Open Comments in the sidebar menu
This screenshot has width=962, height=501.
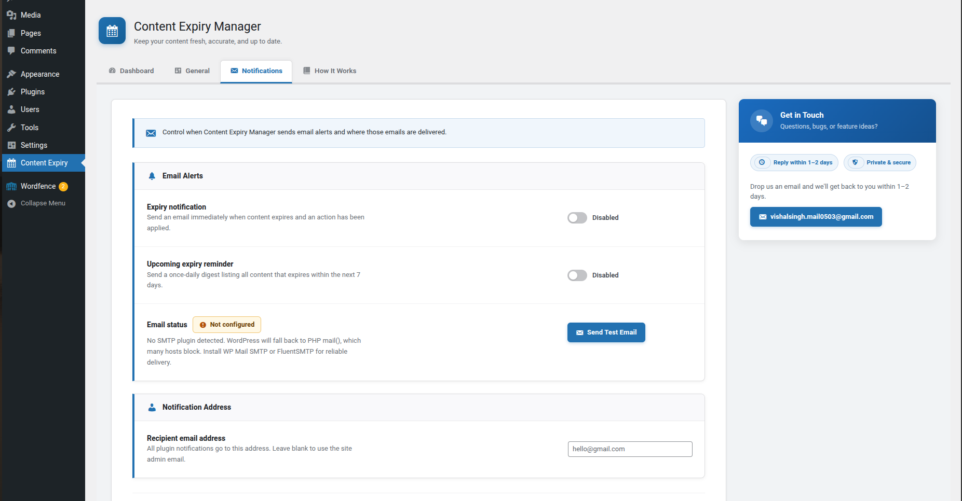[44, 51]
